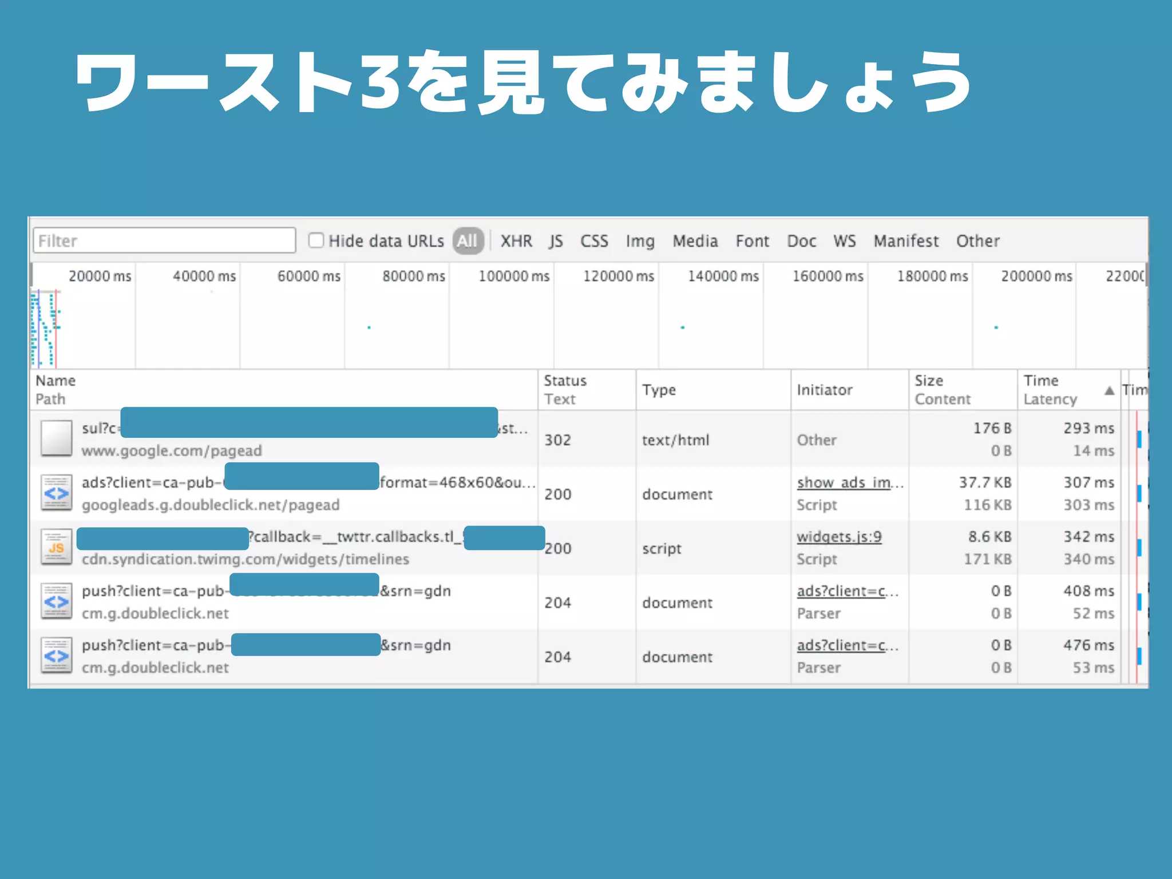Click waterfall bar of 476 ms request
This screenshot has width=1172, height=879.
1139,656
